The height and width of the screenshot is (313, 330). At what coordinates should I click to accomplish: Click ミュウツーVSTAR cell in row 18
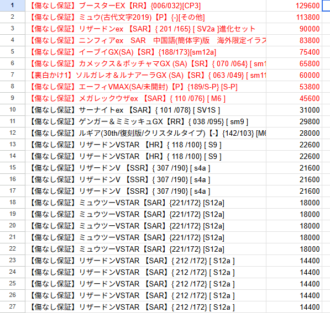[x=145, y=203]
